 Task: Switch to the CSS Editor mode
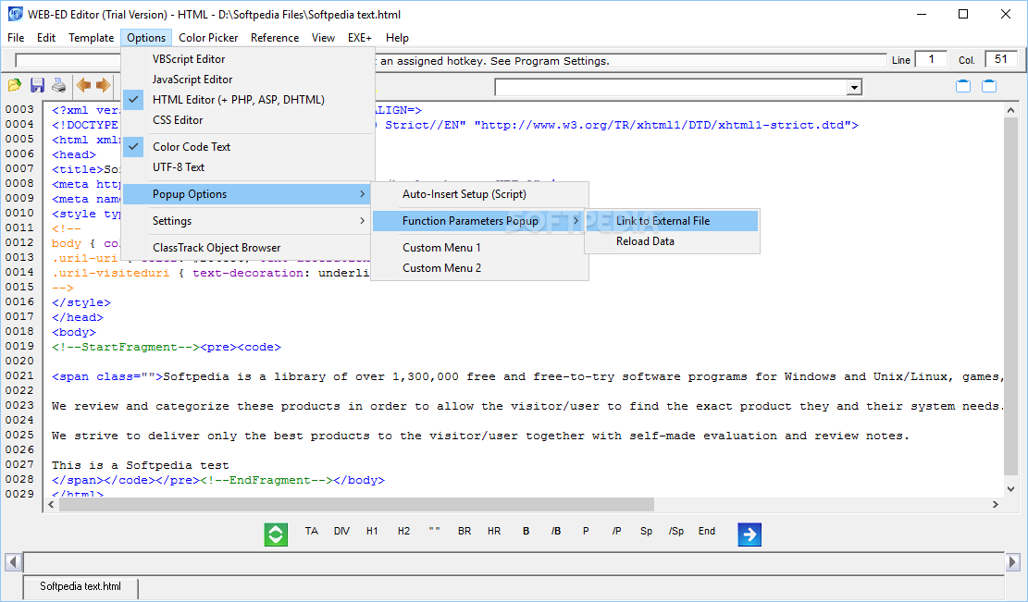248,120
